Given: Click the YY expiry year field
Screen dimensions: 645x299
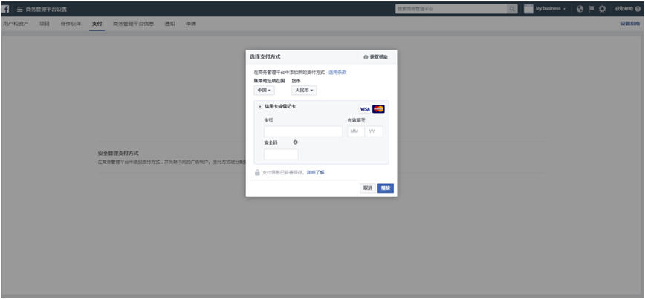Looking at the screenshot, I should (375, 131).
